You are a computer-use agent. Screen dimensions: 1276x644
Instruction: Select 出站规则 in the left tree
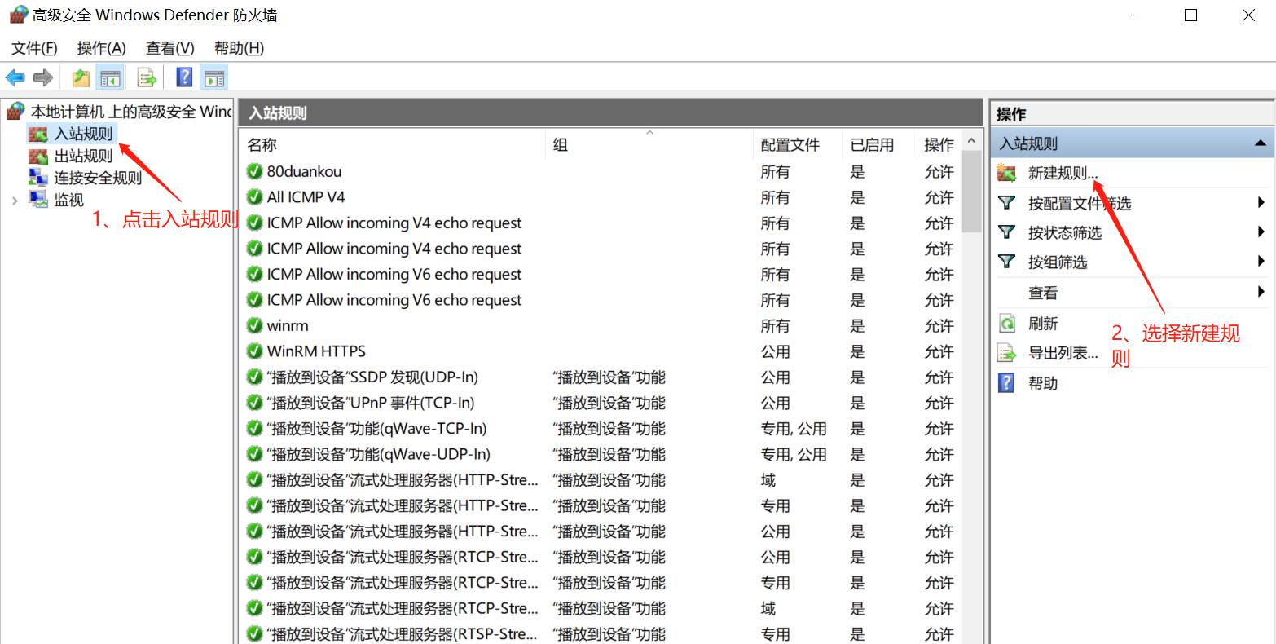click(x=84, y=156)
